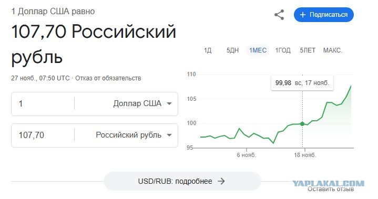
Task: Click the ruble amount field showing 107,70
Action: tap(43, 135)
